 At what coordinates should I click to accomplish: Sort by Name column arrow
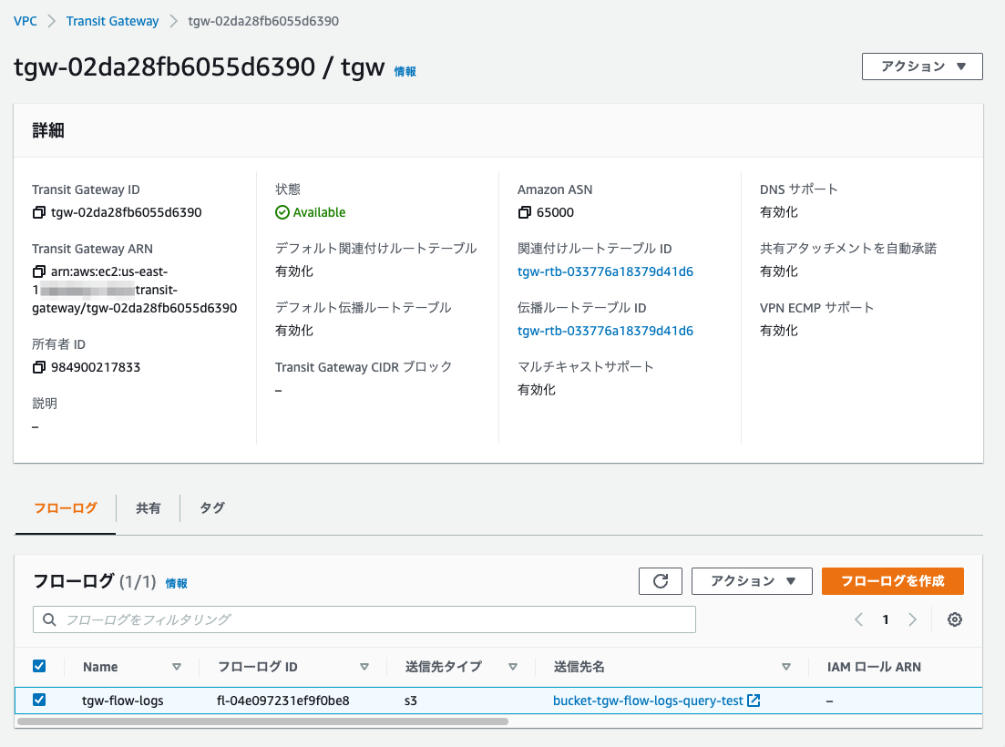176,667
